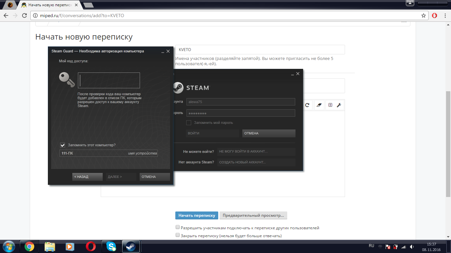Tick 'Запомнить мой пароль' checkbox

[x=189, y=123]
